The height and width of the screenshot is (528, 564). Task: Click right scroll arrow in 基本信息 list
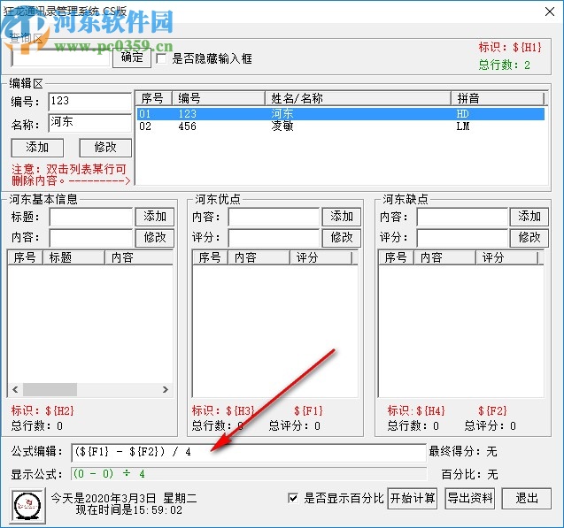coord(165,389)
